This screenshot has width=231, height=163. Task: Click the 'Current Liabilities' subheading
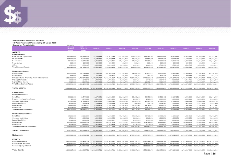pos(20,95)
